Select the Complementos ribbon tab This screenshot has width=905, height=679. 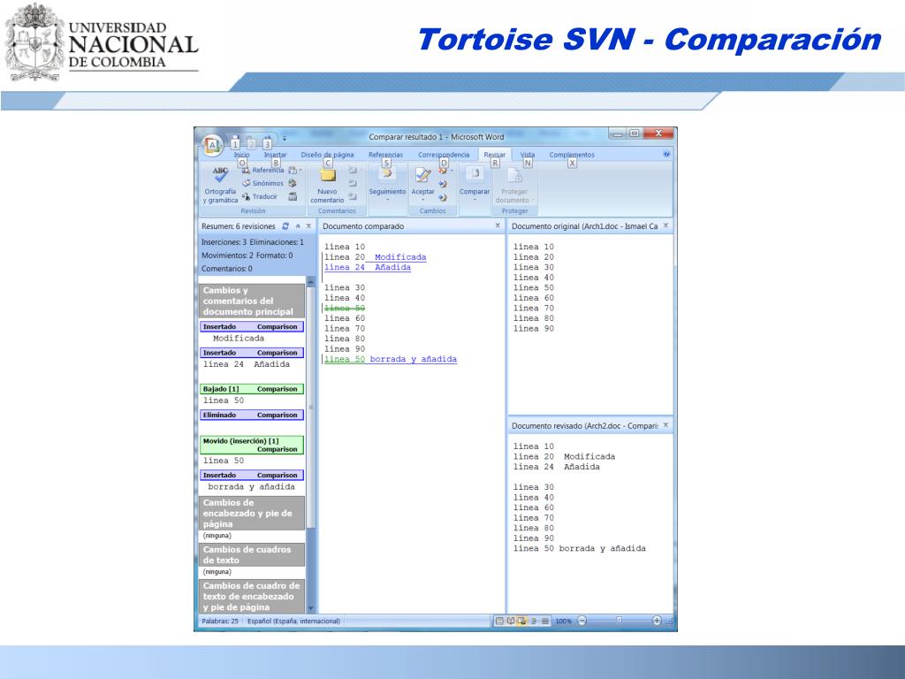[572, 155]
